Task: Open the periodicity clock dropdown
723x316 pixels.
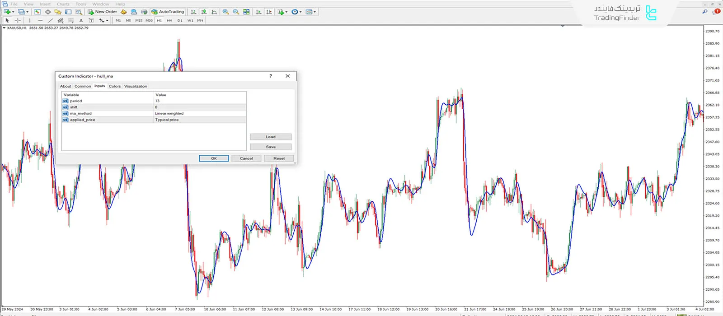Action: [x=300, y=12]
